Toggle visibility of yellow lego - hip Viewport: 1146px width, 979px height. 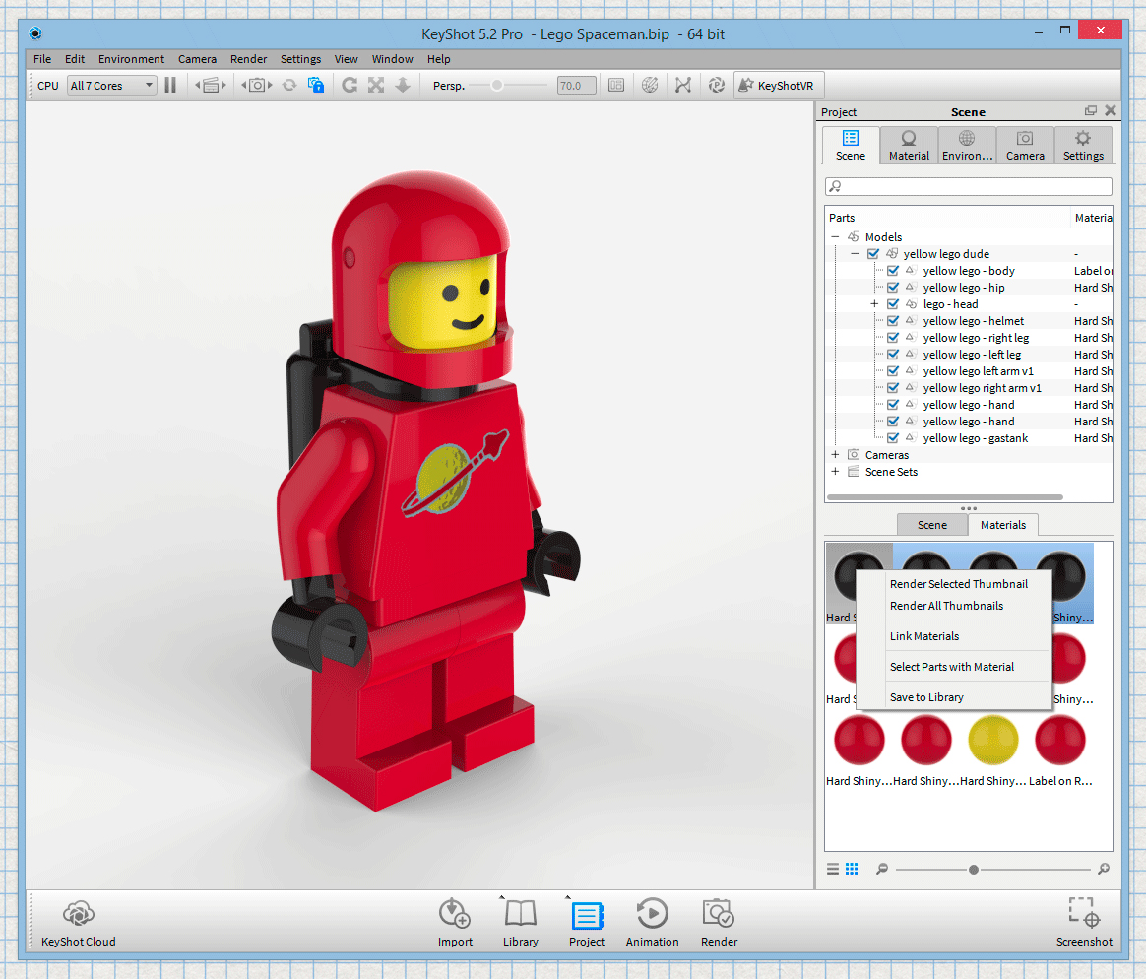pos(892,288)
